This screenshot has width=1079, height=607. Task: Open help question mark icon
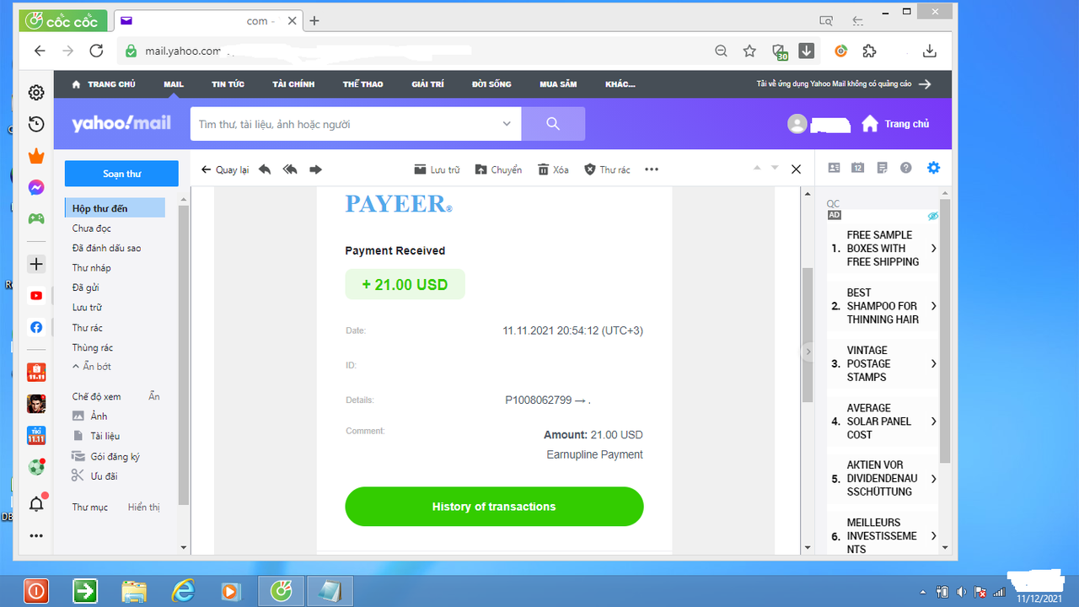pyautogui.click(x=906, y=168)
